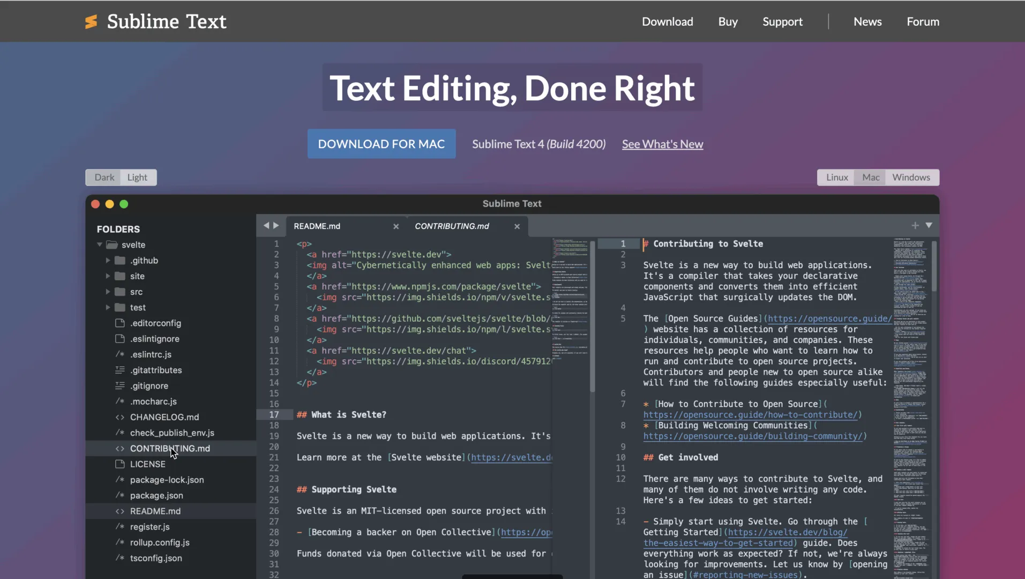Click the FOLDERS sidebar heading
The height and width of the screenshot is (579, 1025).
pos(118,229)
